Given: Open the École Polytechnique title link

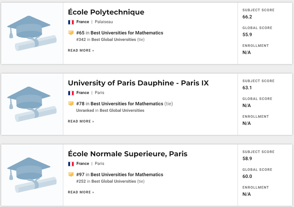Looking at the screenshot, I should pyautogui.click(x=106, y=12).
